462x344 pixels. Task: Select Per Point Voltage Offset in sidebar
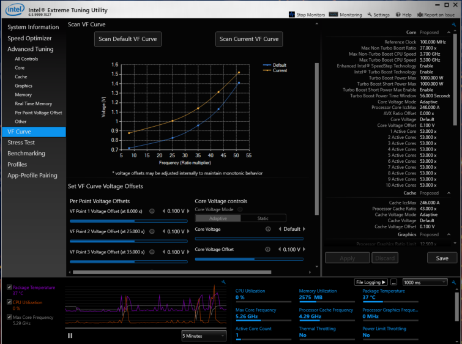[38, 113]
